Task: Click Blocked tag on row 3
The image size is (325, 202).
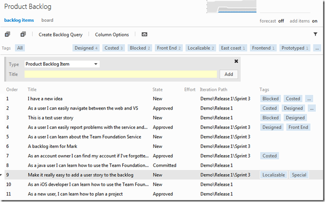Action: click(270, 118)
